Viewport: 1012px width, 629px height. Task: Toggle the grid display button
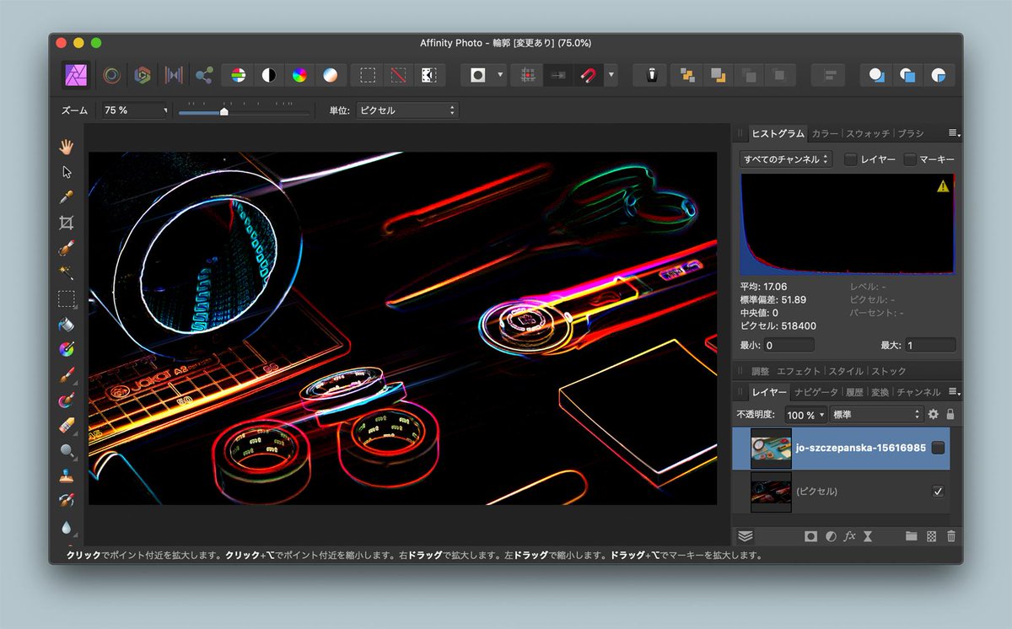pyautogui.click(x=528, y=75)
